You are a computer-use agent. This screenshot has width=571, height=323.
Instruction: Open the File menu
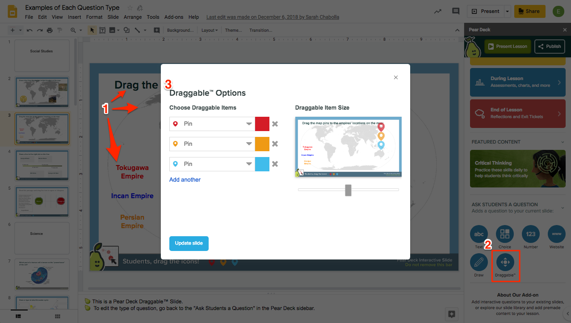pos(29,17)
